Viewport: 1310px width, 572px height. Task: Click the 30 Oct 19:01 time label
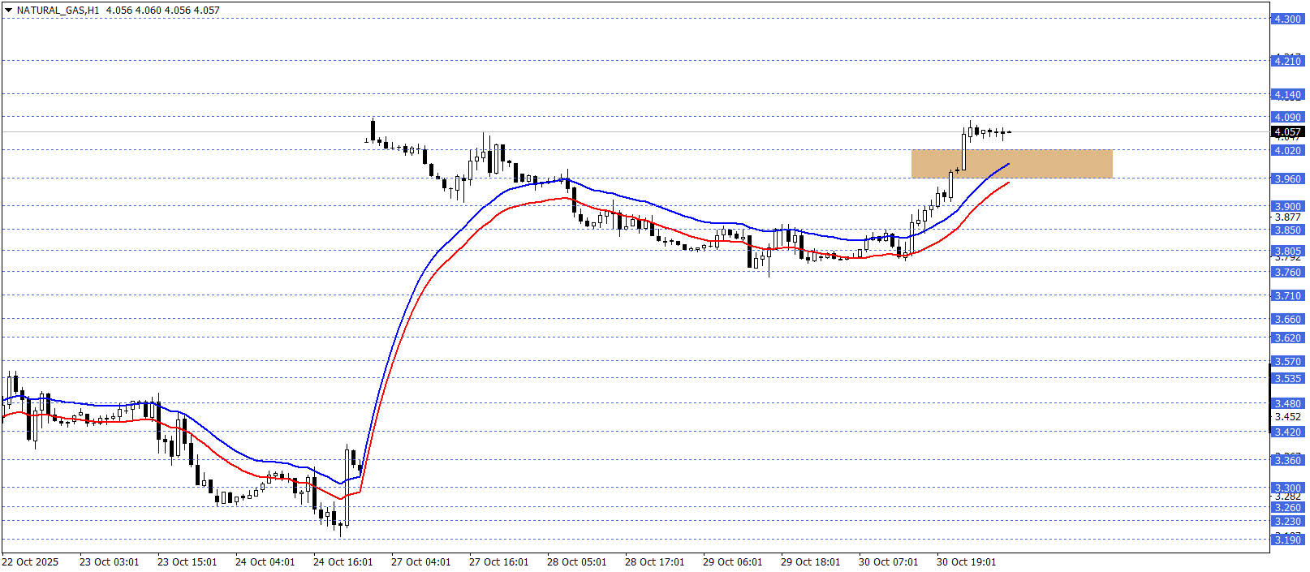coord(966,562)
